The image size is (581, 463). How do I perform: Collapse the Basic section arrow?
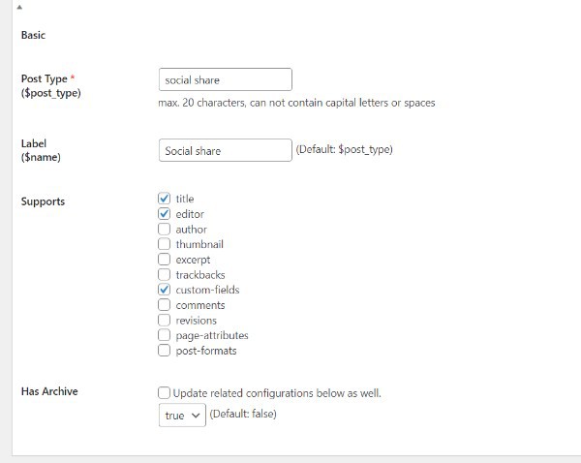[x=19, y=7]
